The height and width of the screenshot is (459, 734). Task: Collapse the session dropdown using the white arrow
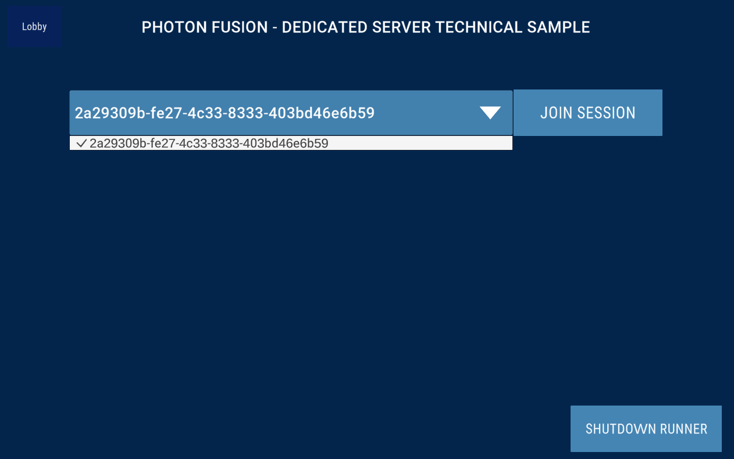point(490,113)
